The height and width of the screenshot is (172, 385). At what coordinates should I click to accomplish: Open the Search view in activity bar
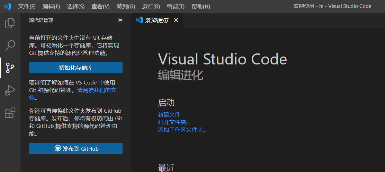(x=10, y=45)
